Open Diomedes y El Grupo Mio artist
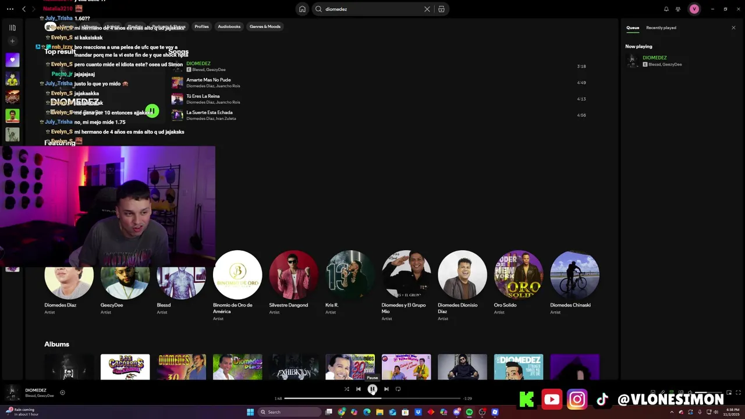The image size is (745, 419). tap(406, 275)
